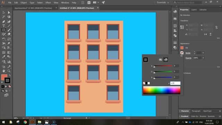Reset default fill and stroke
This screenshot has width=222, height=125.
[2, 82]
